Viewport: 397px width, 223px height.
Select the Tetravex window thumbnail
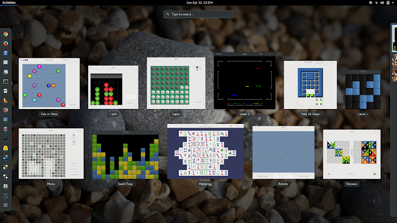pos(352,154)
